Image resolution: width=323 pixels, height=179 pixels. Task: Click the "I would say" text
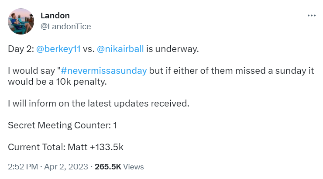tap(33, 71)
